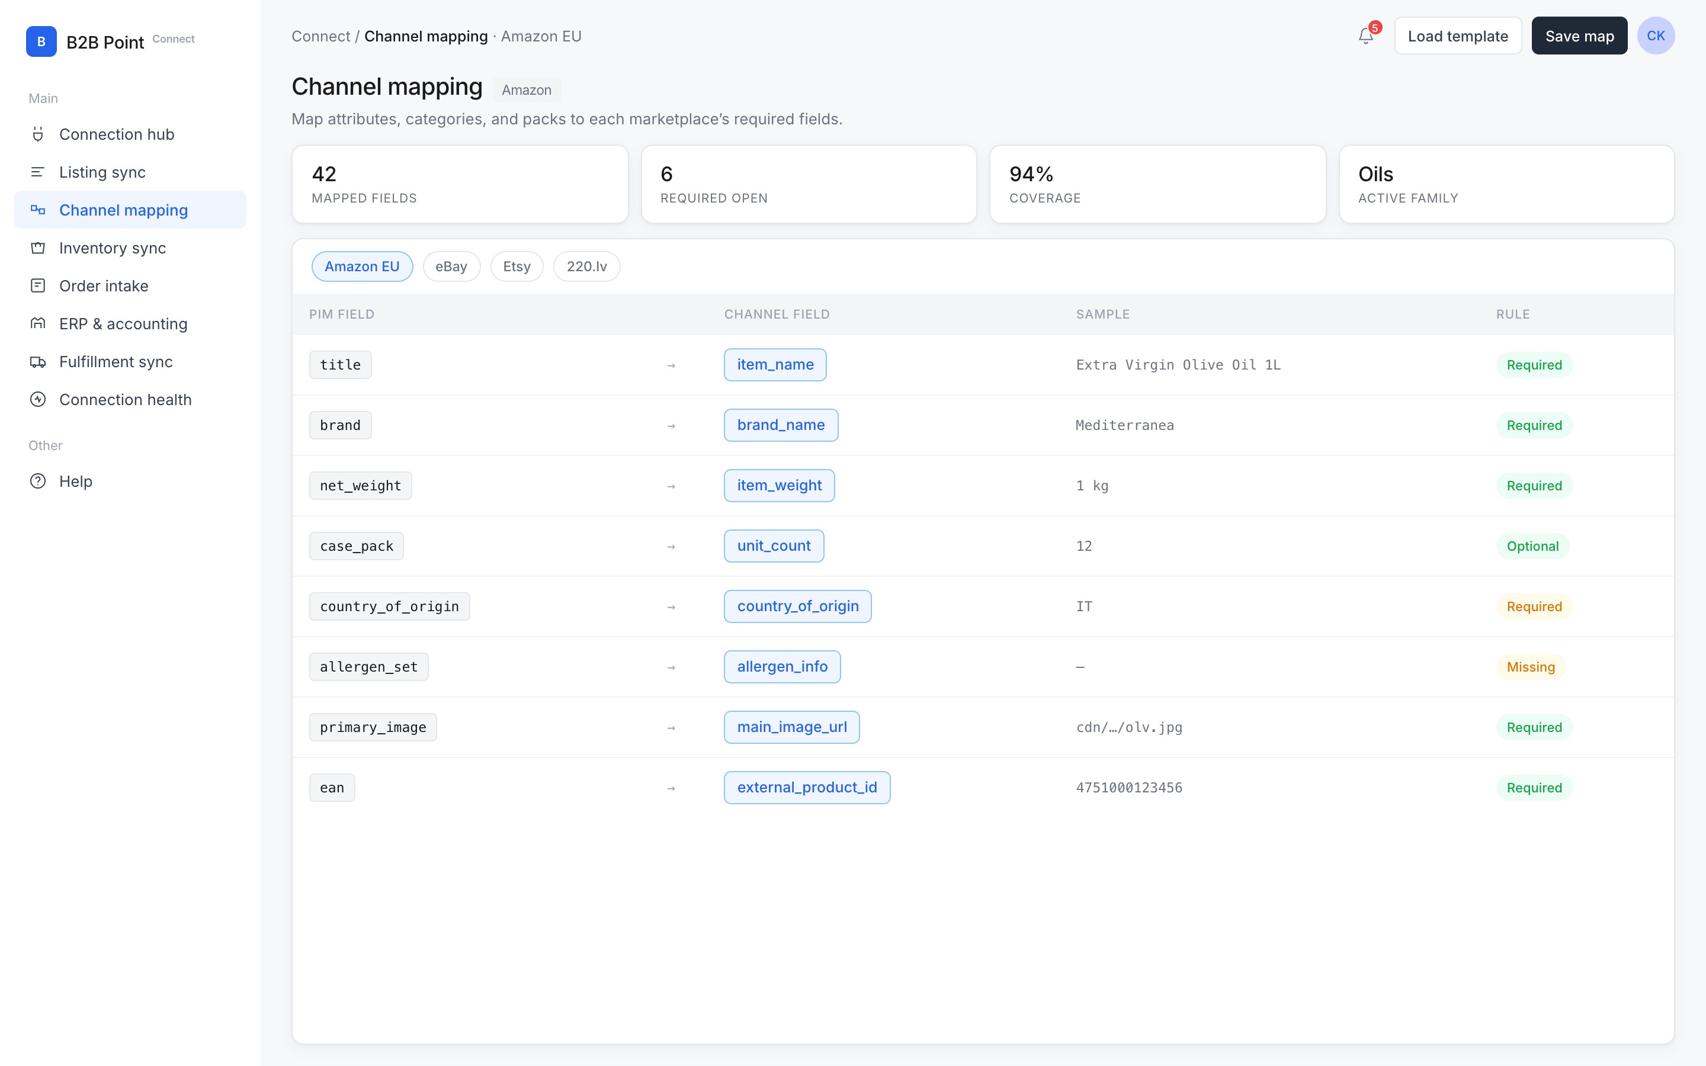The height and width of the screenshot is (1066, 1706).
Task: Click the allergen_info channel field chip
Action: point(782,667)
